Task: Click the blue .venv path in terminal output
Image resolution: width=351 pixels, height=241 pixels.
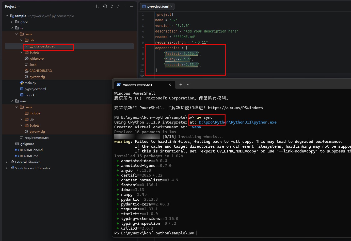Action: click(x=196, y=127)
